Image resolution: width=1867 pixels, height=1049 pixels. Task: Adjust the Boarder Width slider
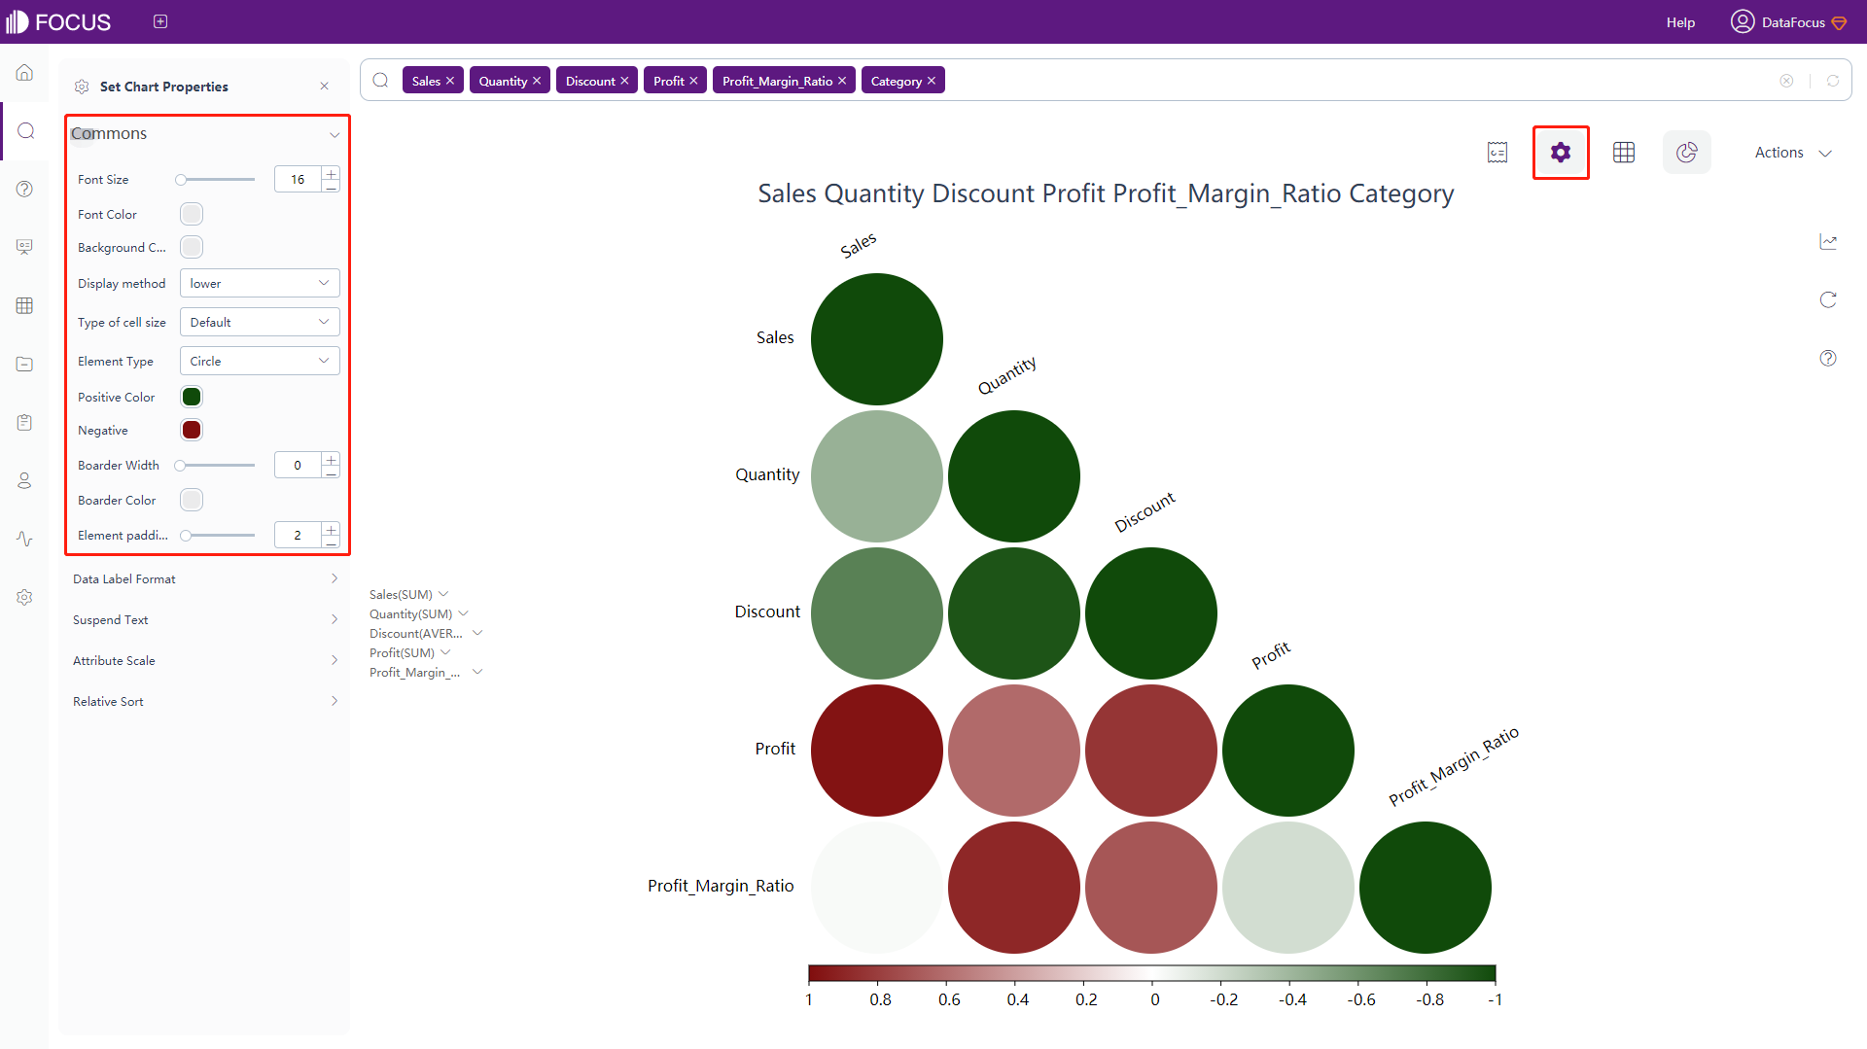(x=215, y=466)
